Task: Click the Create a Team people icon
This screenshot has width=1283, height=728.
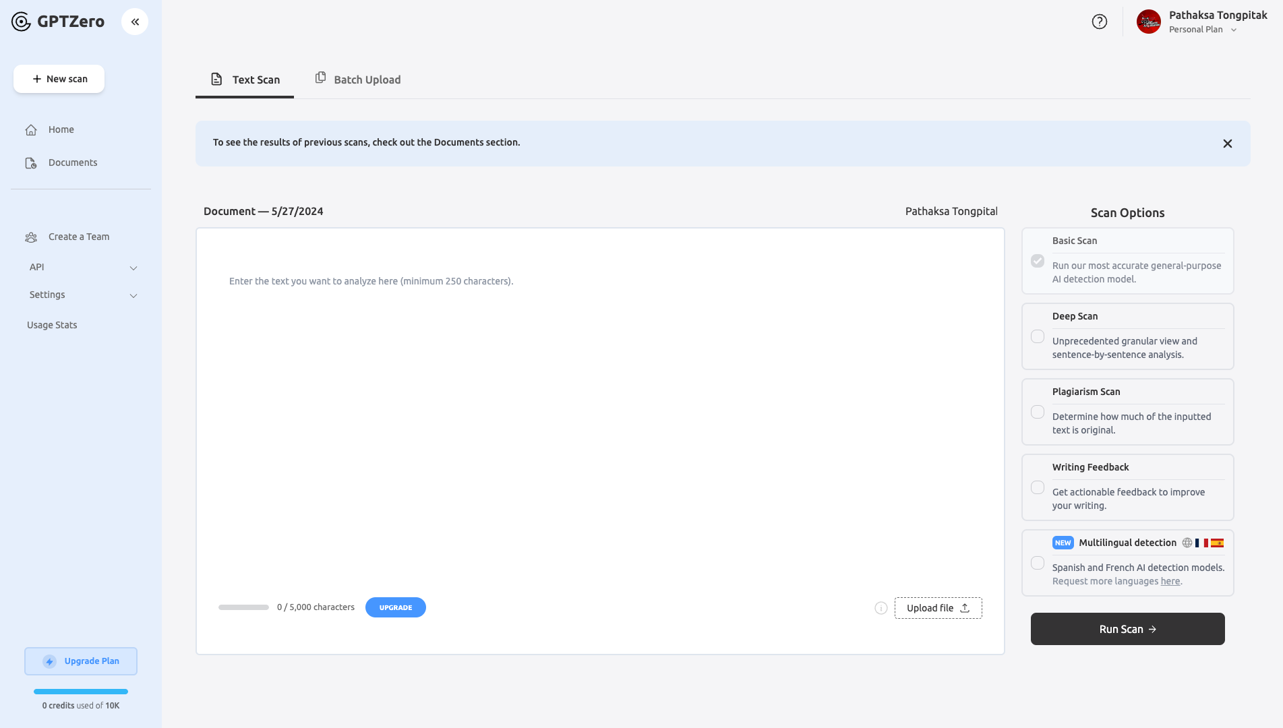Action: point(31,237)
